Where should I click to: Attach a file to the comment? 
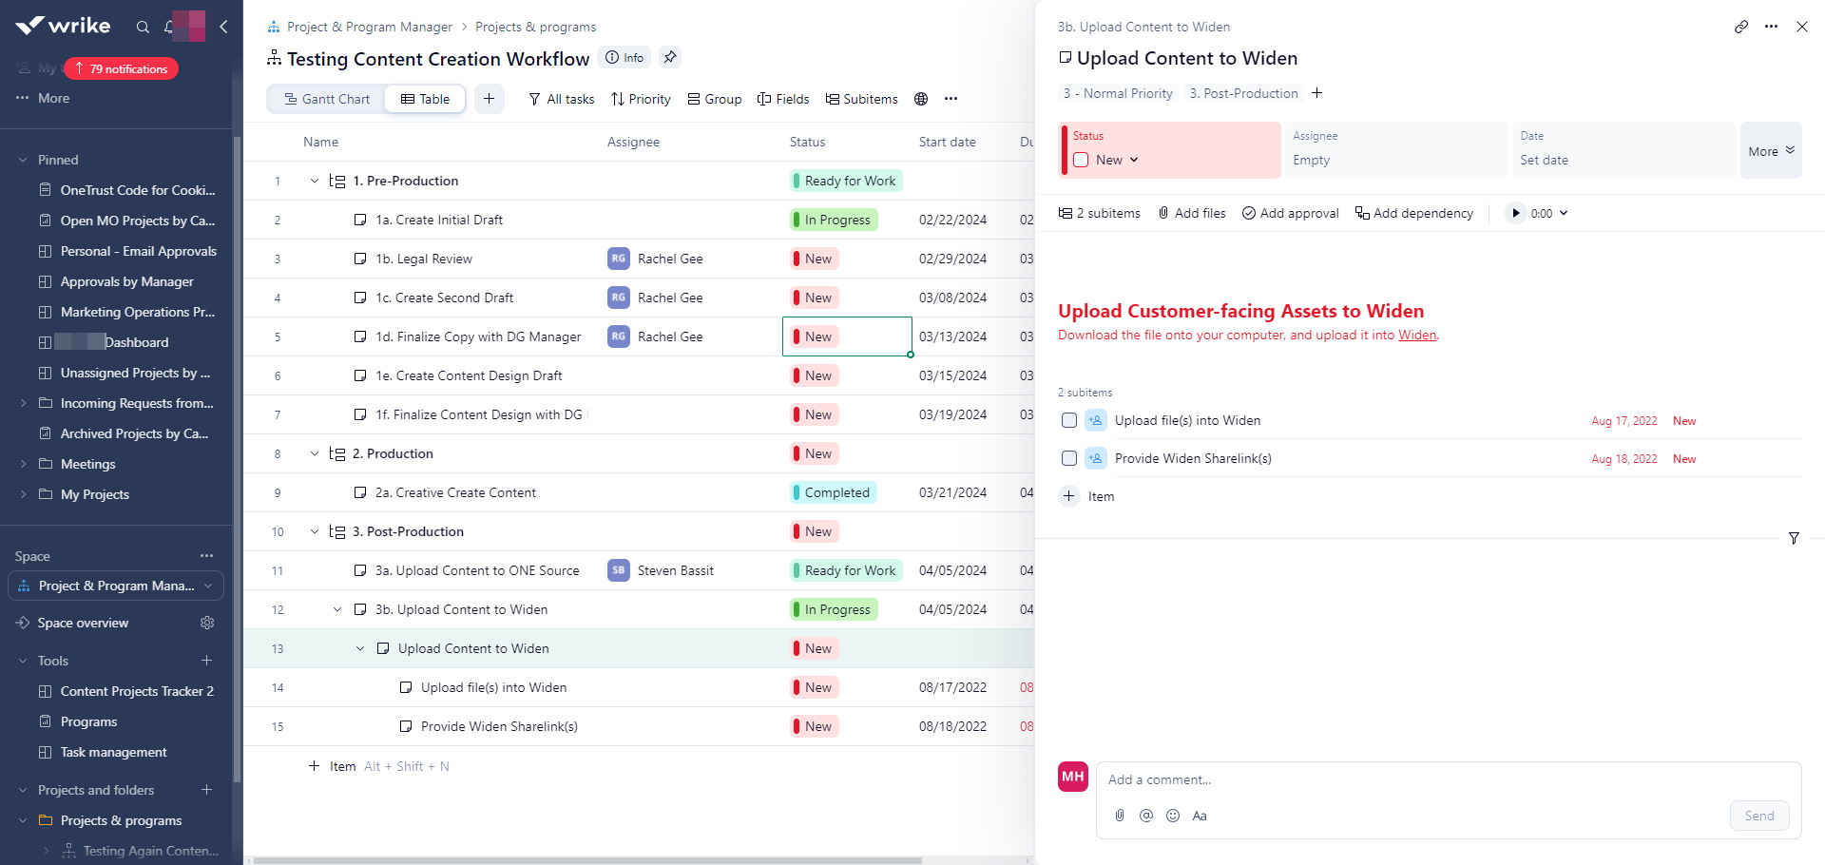coord(1120,816)
